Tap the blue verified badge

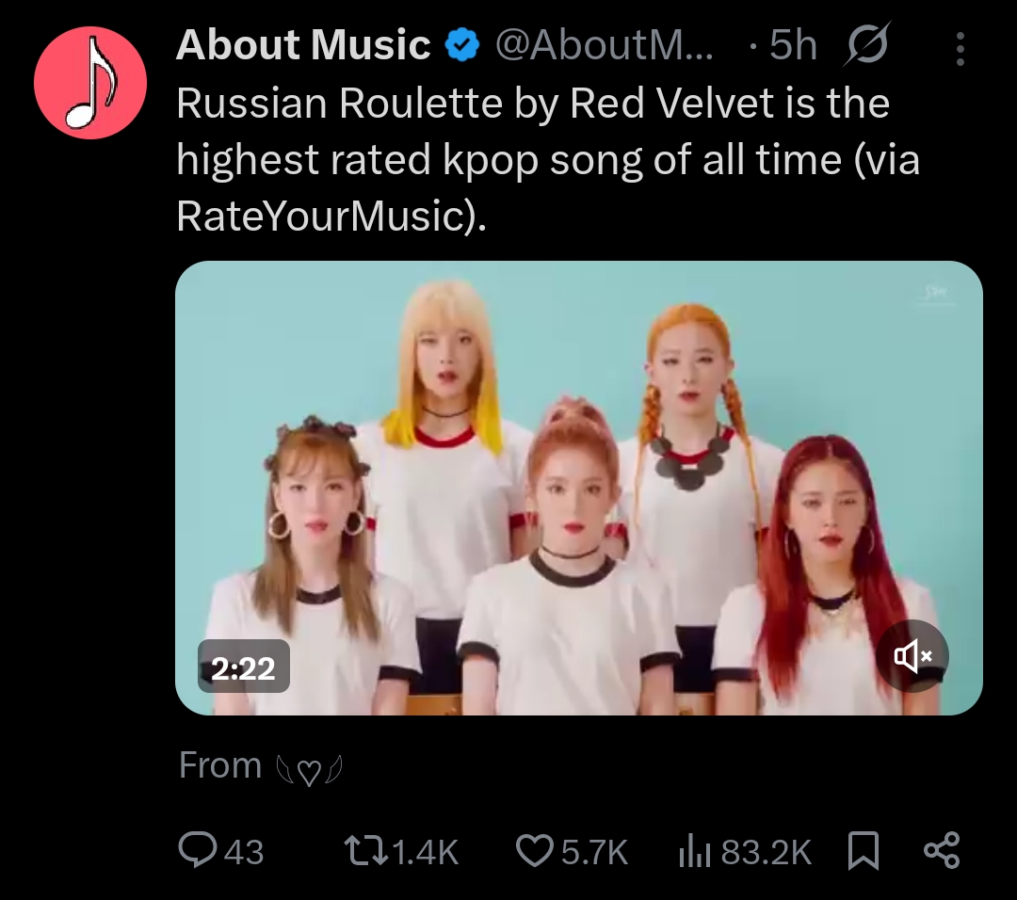pos(462,46)
